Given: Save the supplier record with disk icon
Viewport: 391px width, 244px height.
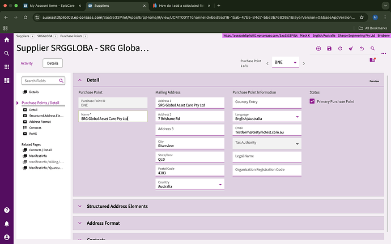Looking at the screenshot, I should click(x=329, y=49).
